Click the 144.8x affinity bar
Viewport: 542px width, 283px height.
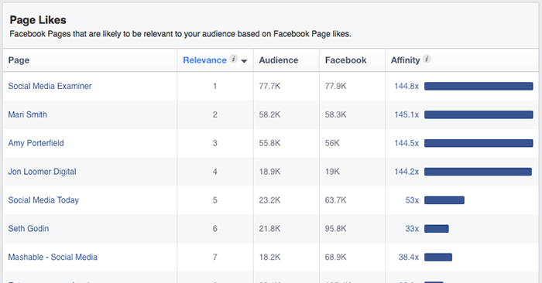pos(479,86)
